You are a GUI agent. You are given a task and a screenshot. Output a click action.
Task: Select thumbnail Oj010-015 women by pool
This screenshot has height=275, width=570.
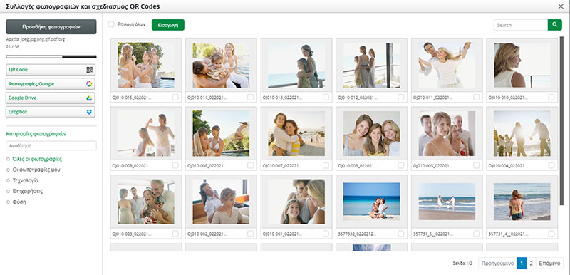(x=146, y=65)
